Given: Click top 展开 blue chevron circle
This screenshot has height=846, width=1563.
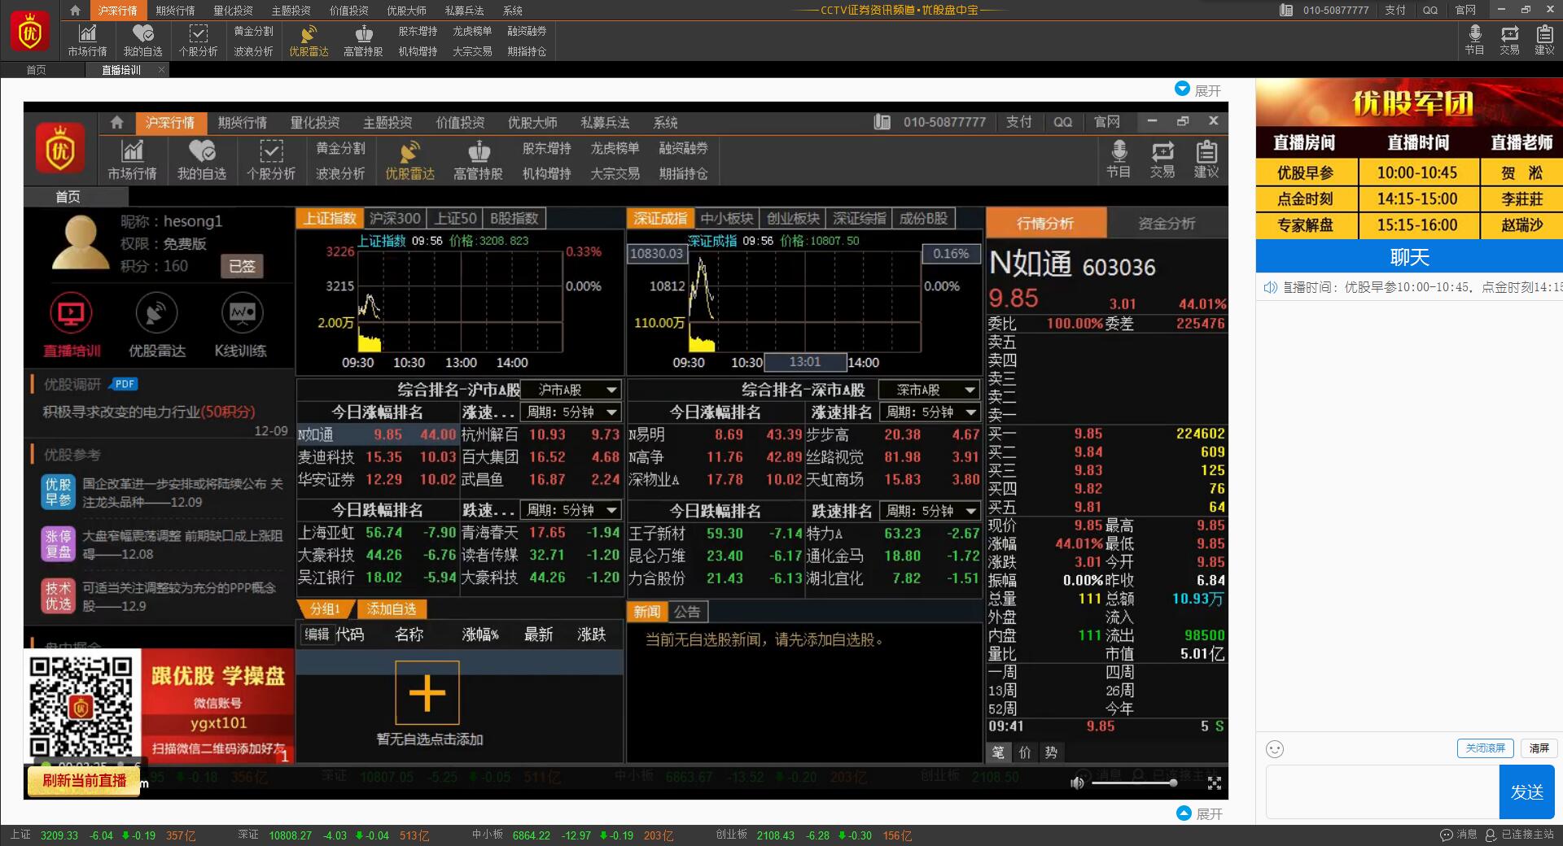Looking at the screenshot, I should (x=1183, y=89).
